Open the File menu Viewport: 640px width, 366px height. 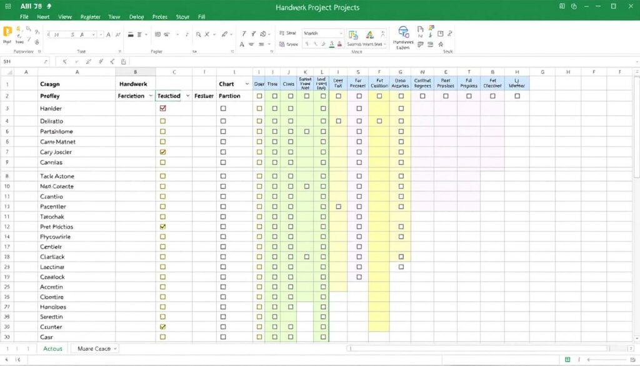[24, 17]
